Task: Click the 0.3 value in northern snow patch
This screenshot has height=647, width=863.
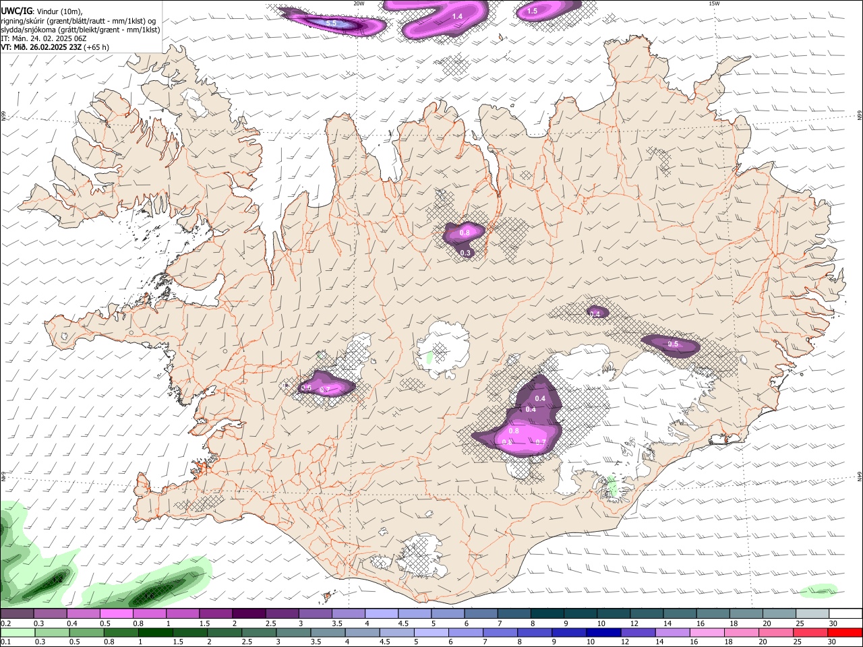Action: click(465, 253)
